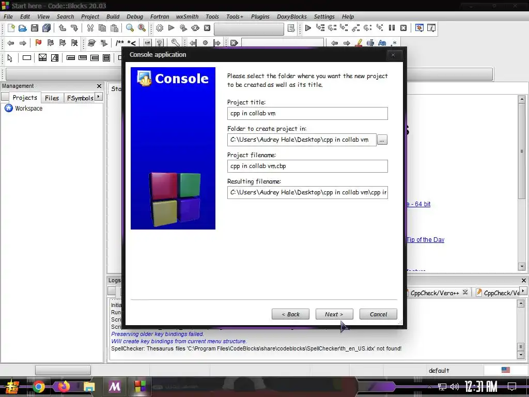The image size is (529, 397).
Task: Click the Replace magnifier icon
Action: (142, 28)
